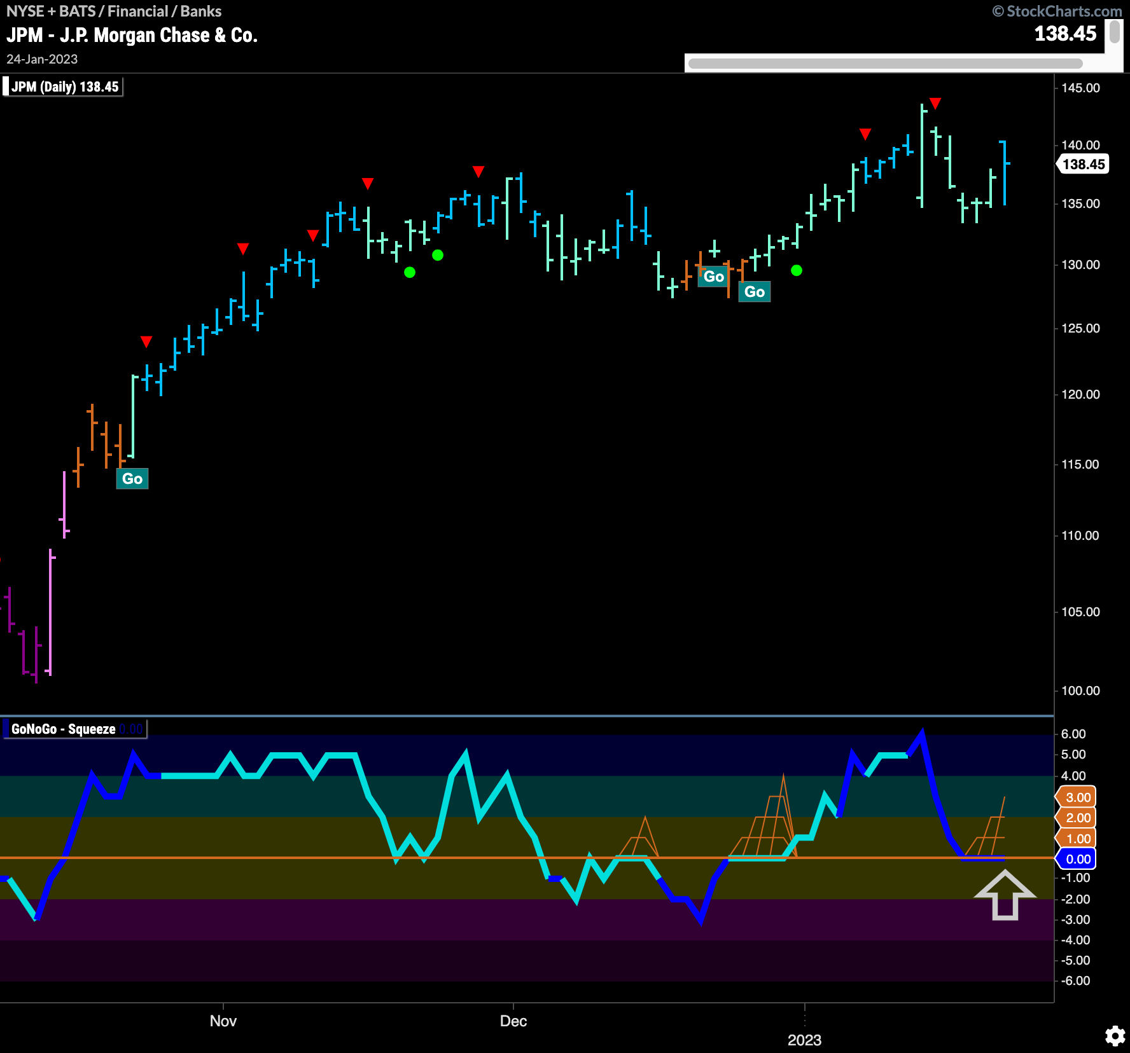Click the Go marker near 115.00
Image resolution: width=1130 pixels, height=1053 pixels.
132,479
